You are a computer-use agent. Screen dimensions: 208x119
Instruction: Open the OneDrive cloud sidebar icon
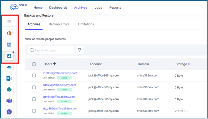tap(9, 67)
